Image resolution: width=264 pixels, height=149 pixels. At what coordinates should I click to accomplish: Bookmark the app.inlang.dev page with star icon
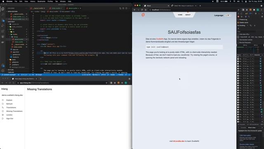click(x=106, y=83)
